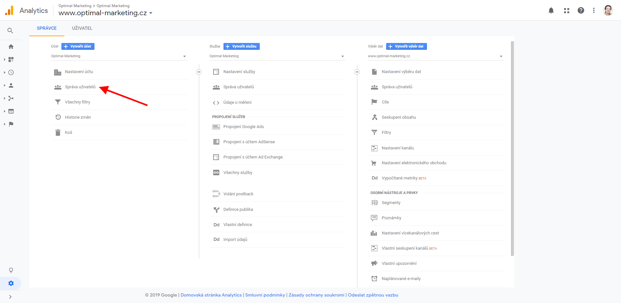Open Zásady ochrany soukromí link
This screenshot has height=303, width=621.
pos(316,295)
